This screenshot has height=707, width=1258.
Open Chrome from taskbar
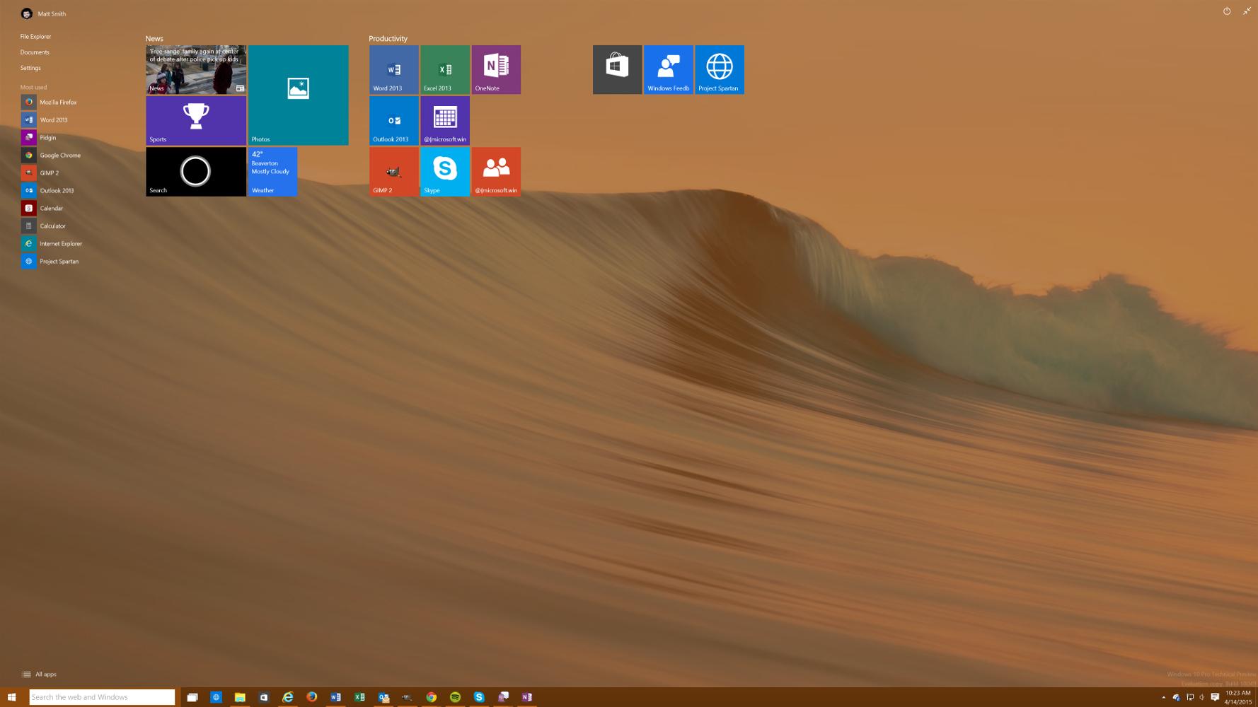point(431,697)
